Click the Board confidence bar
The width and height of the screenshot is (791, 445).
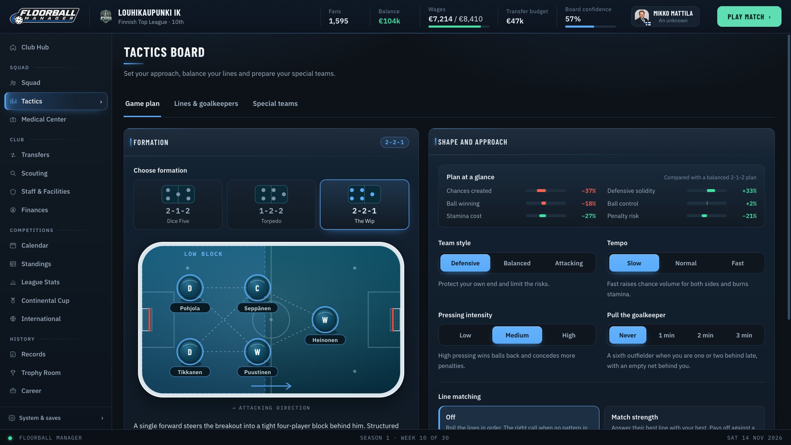pos(590,26)
